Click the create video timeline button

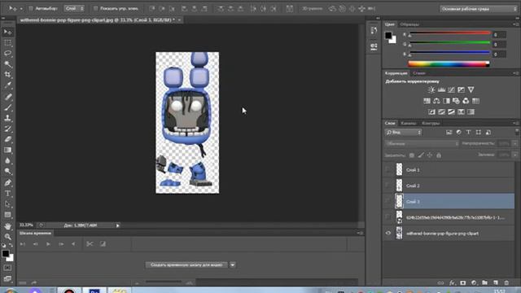click(186, 265)
